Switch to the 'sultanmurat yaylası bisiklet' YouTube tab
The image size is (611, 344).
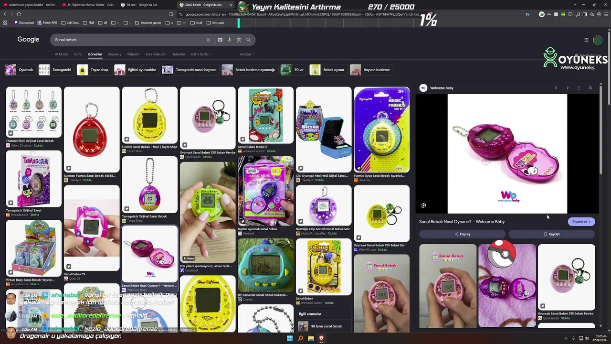pos(29,5)
